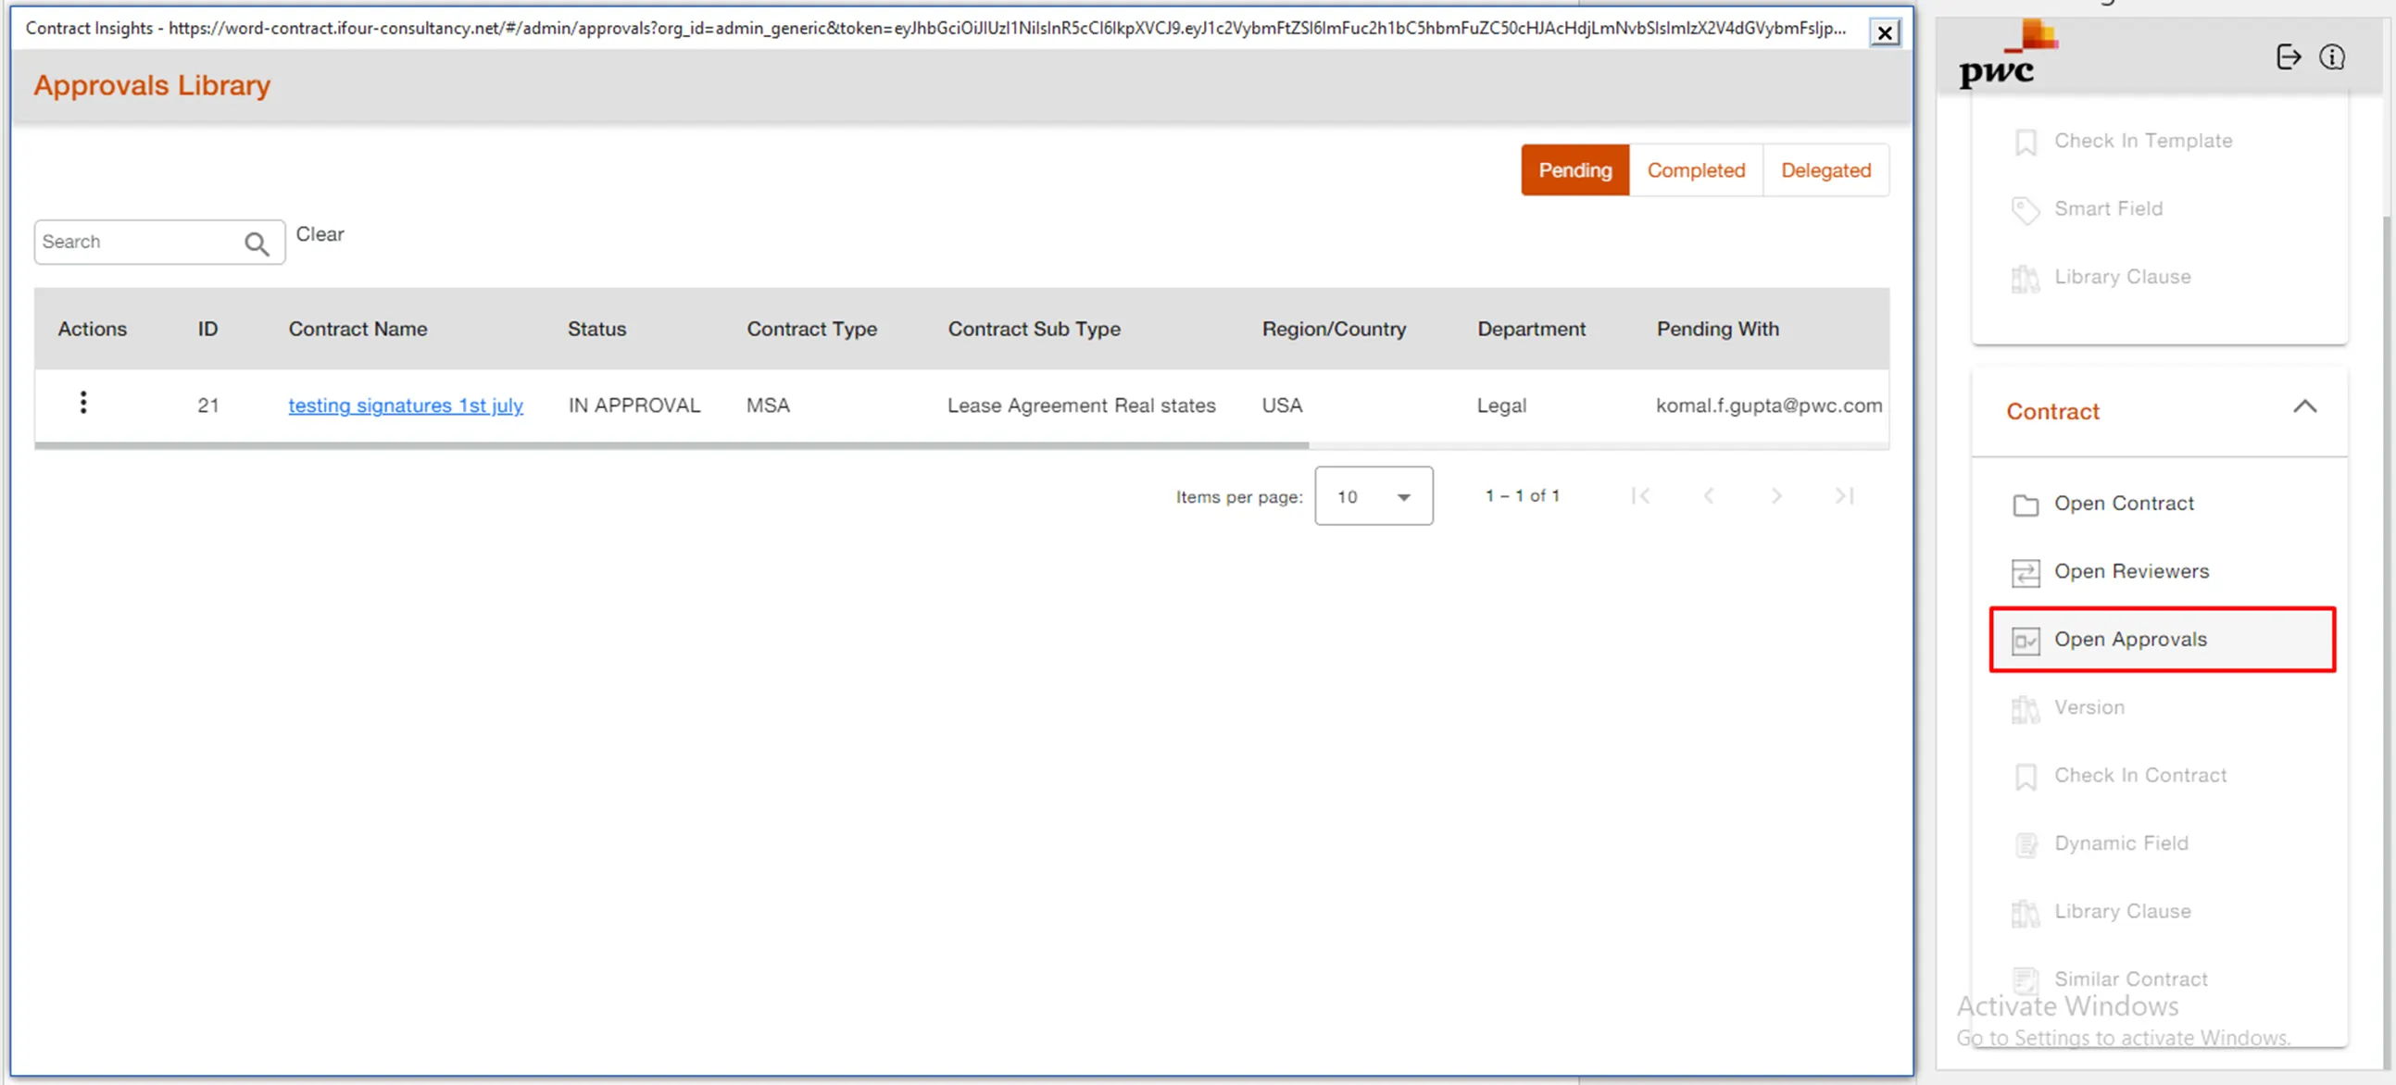
Task: Click the Similar Contract icon
Action: click(x=2025, y=979)
